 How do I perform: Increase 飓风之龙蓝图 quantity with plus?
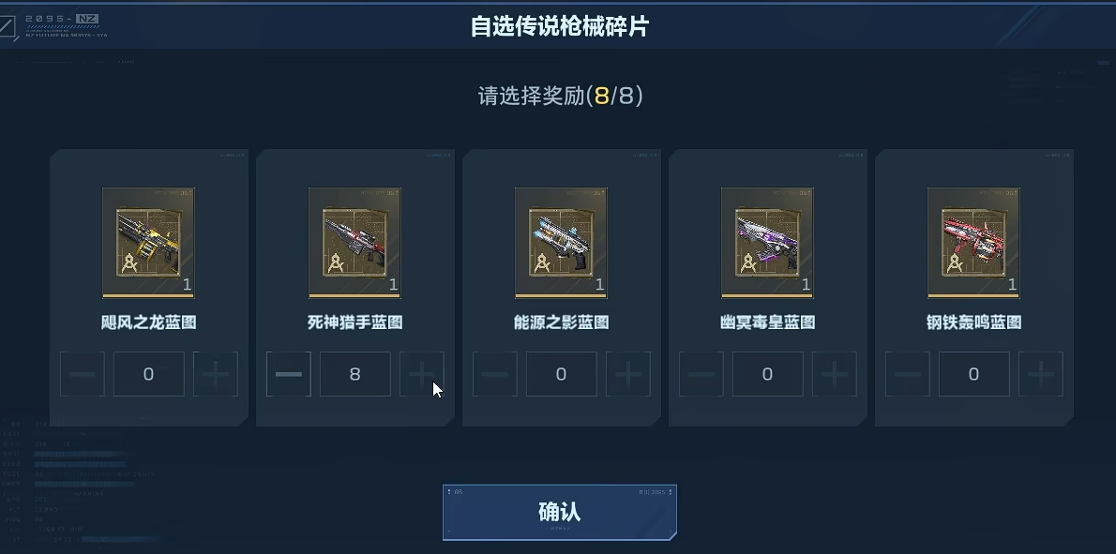click(x=216, y=374)
